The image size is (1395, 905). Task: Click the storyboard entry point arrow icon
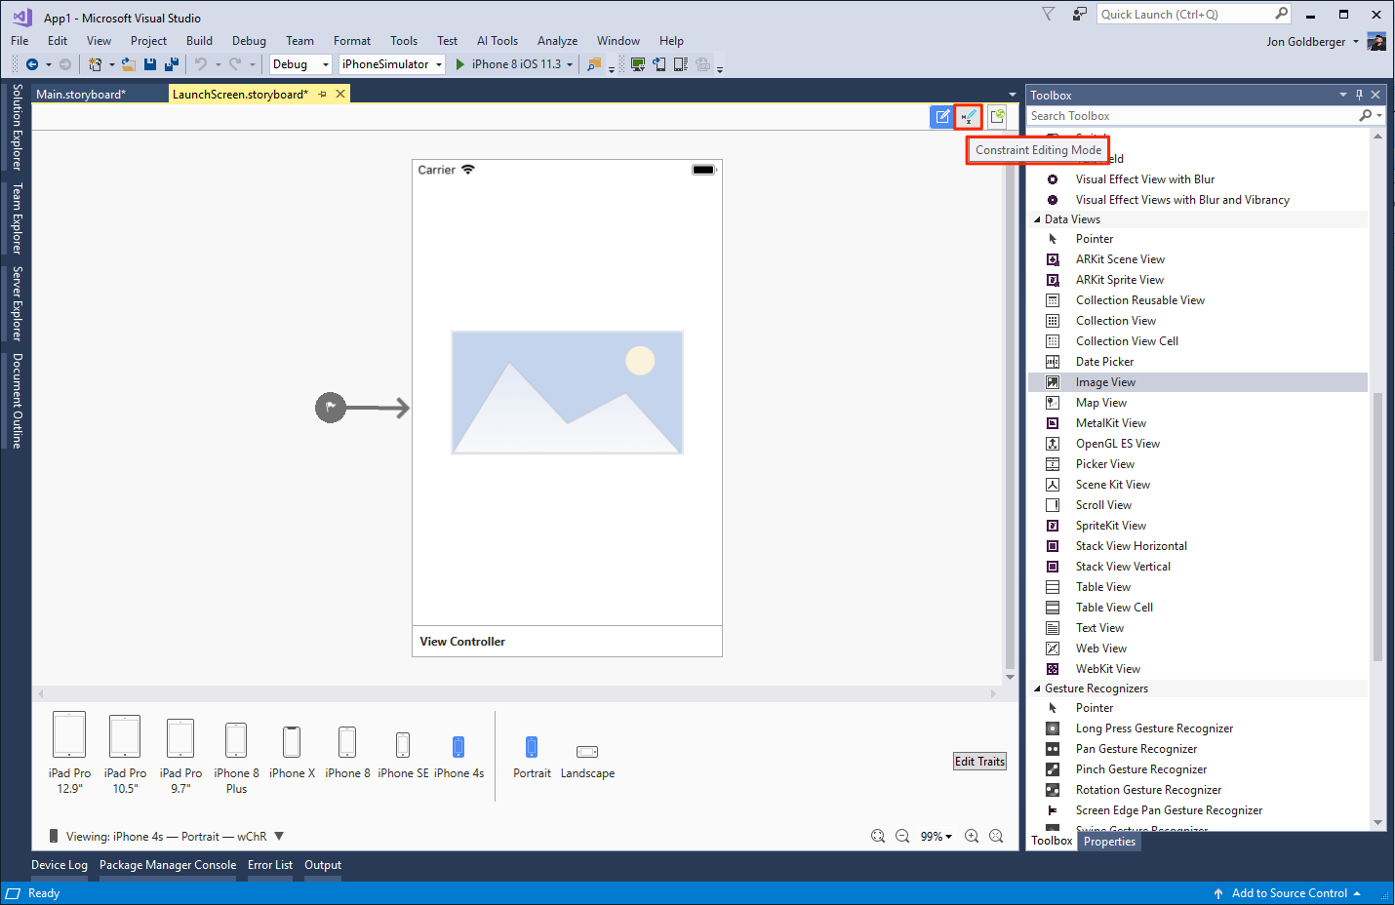[x=362, y=407]
